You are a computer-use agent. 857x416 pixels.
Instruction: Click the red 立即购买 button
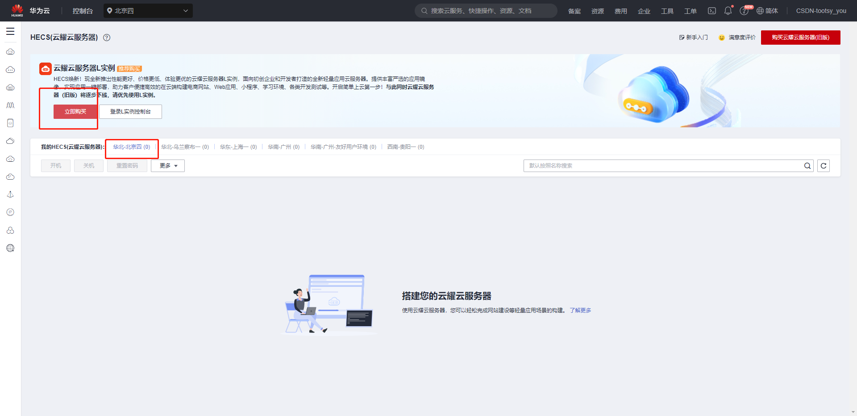click(75, 112)
